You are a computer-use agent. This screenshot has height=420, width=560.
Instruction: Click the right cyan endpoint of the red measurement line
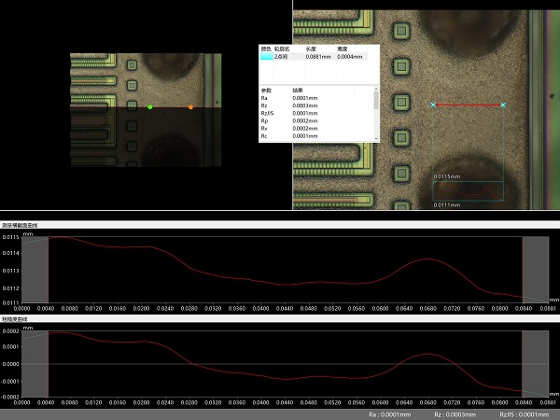(503, 105)
